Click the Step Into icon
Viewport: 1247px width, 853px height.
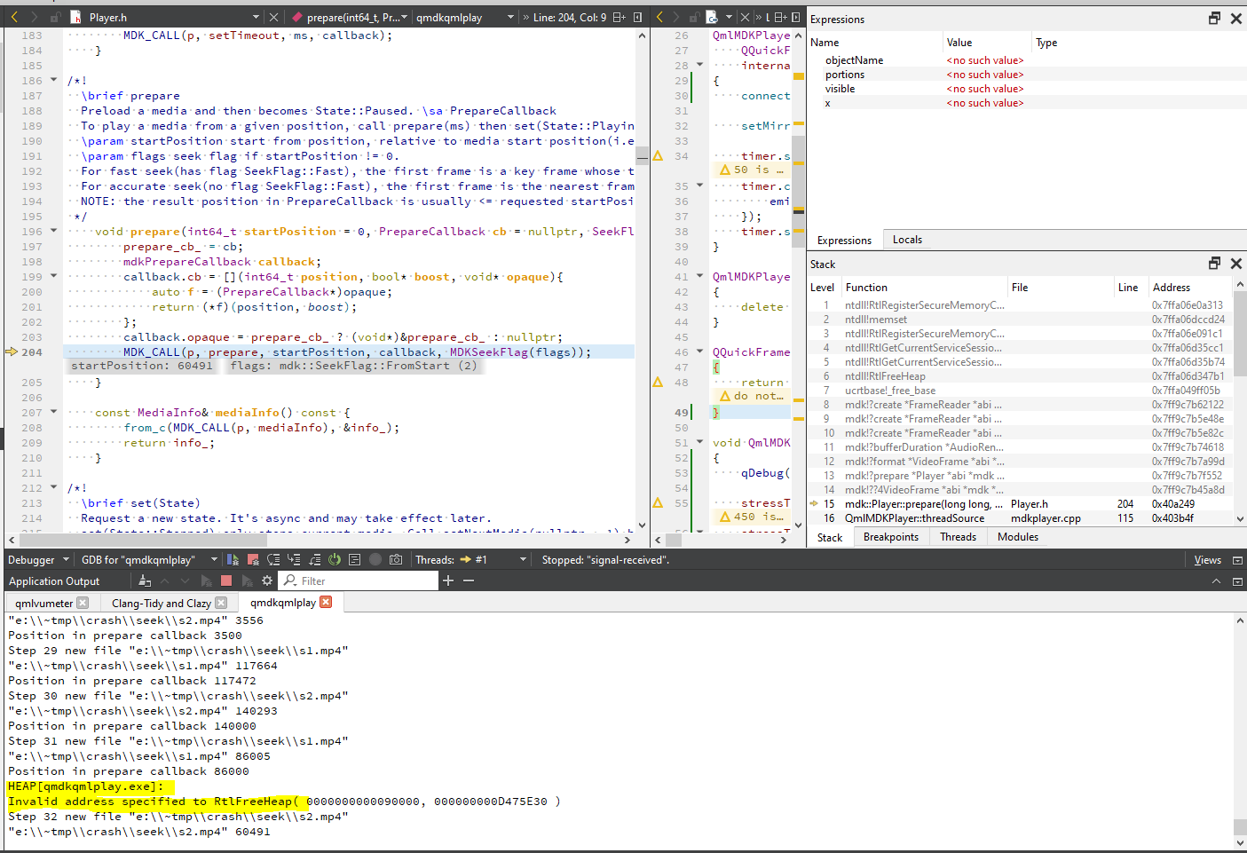[294, 559]
